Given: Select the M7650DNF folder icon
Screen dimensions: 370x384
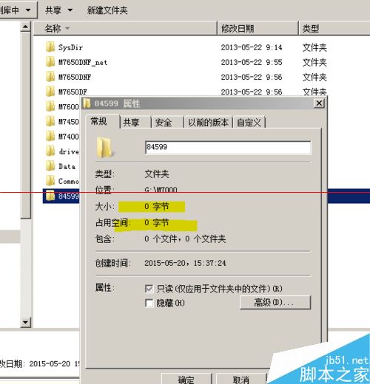Looking at the screenshot, I should tap(50, 77).
